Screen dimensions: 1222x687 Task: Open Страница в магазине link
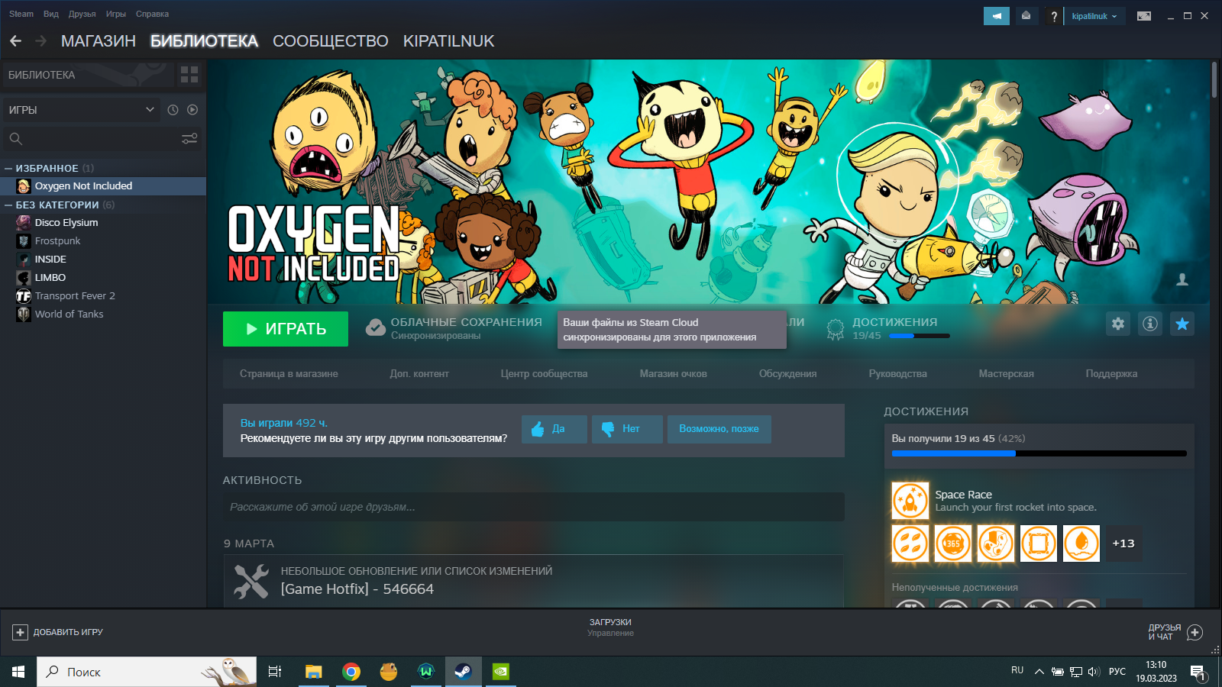289,374
